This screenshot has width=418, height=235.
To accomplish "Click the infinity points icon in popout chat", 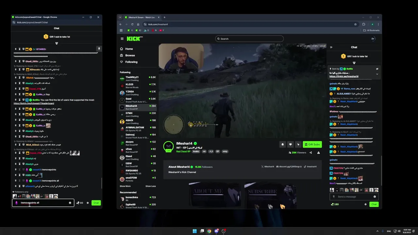I will [x=80, y=203].
